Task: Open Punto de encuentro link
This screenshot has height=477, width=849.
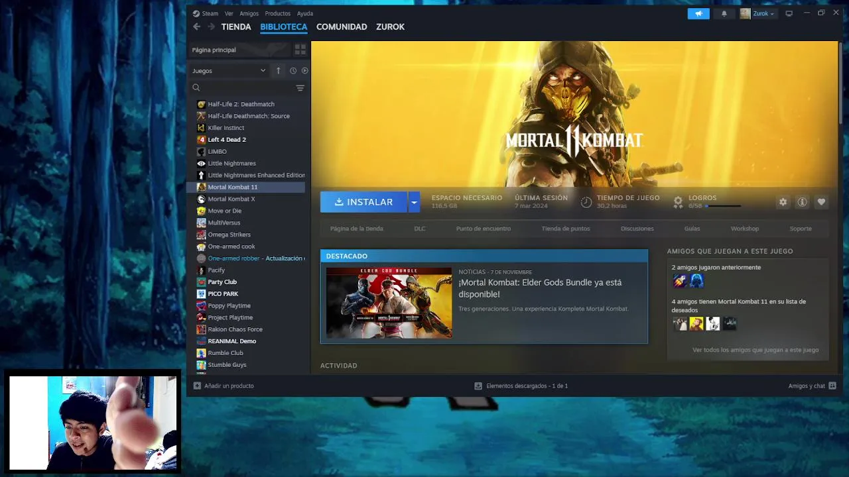Action: (484, 229)
